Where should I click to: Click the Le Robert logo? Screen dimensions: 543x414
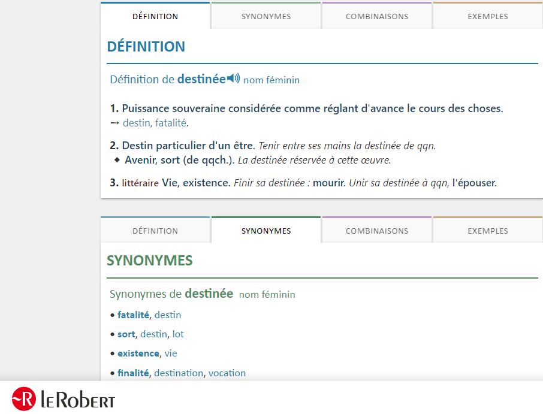pos(64,399)
